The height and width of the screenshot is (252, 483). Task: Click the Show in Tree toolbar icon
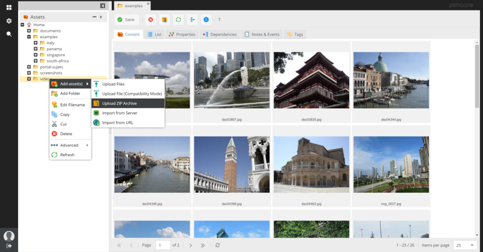[x=192, y=20]
